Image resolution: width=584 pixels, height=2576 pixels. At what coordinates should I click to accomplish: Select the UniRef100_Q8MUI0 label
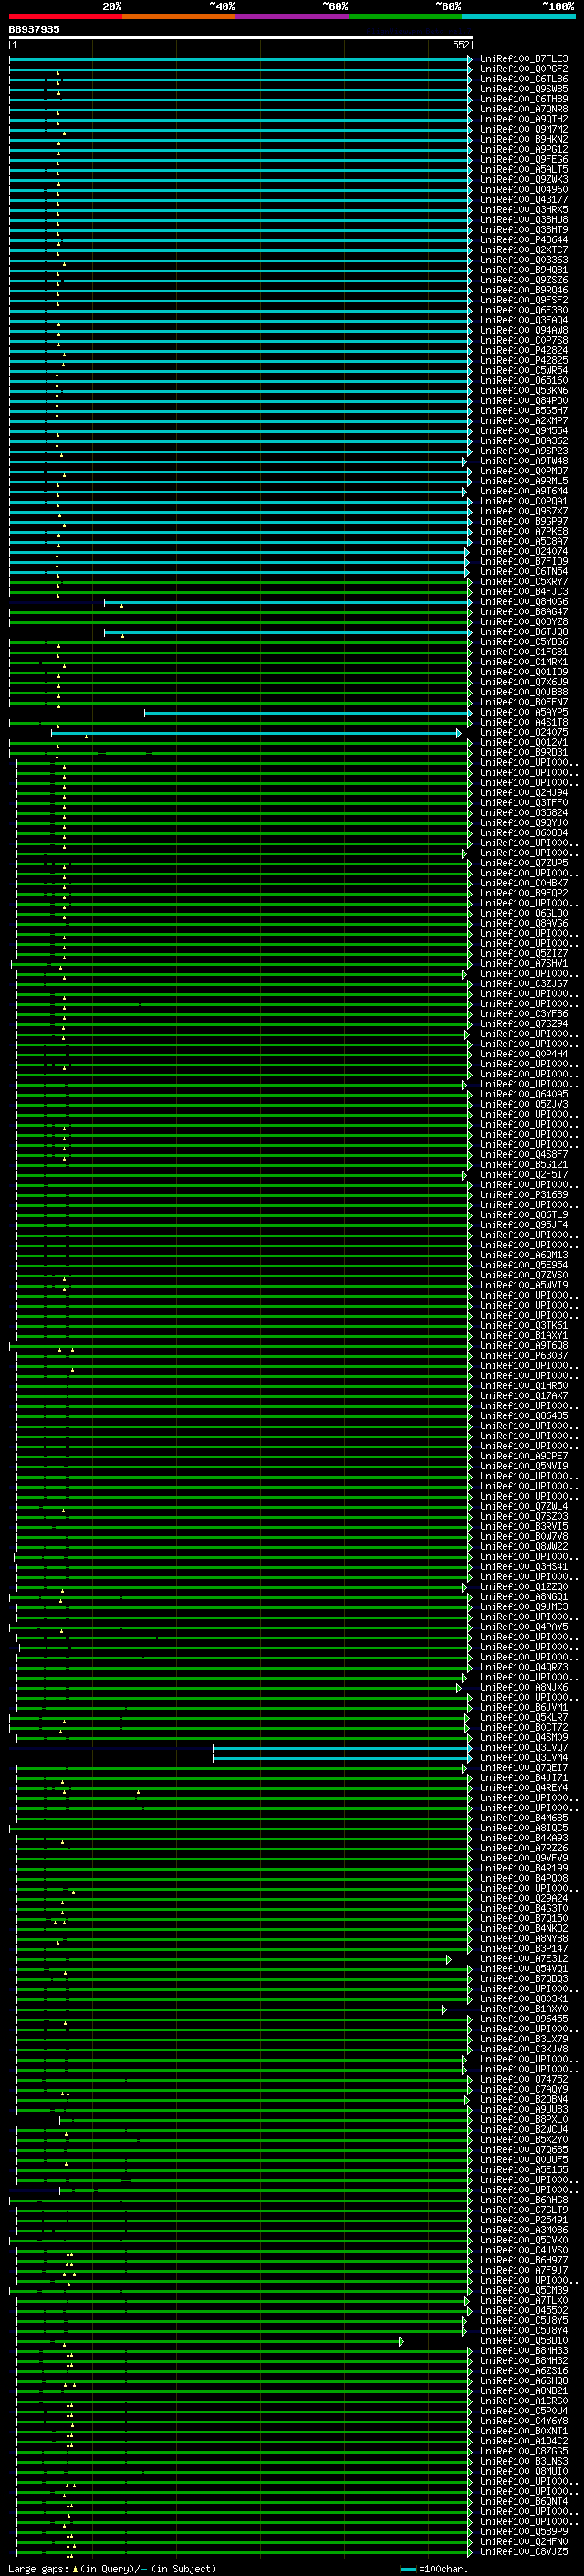(524, 2472)
